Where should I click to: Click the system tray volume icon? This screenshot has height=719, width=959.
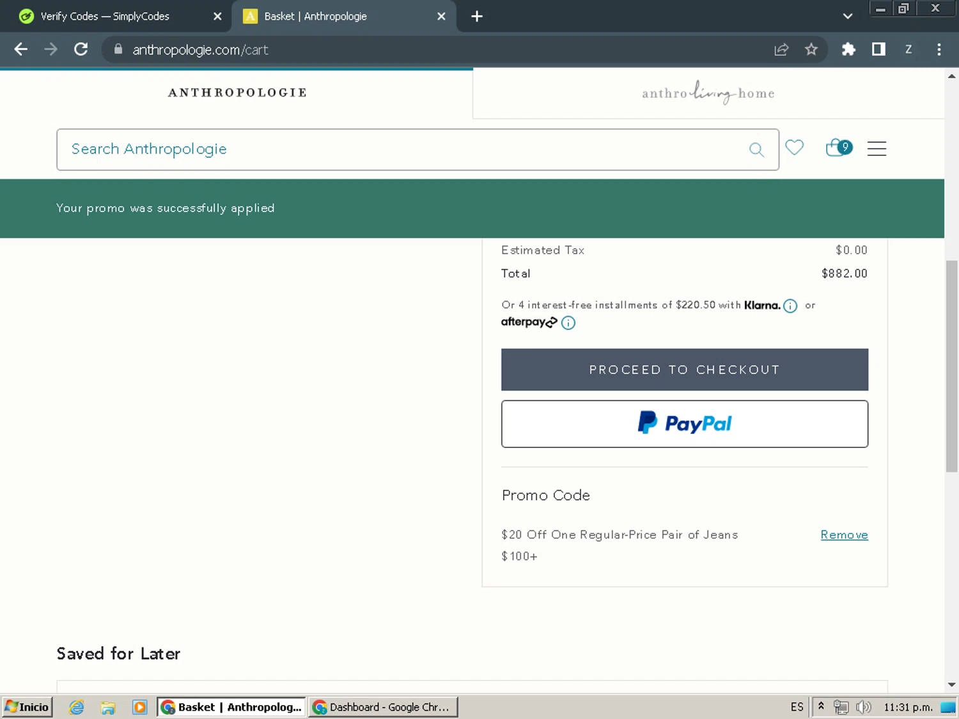[863, 707]
